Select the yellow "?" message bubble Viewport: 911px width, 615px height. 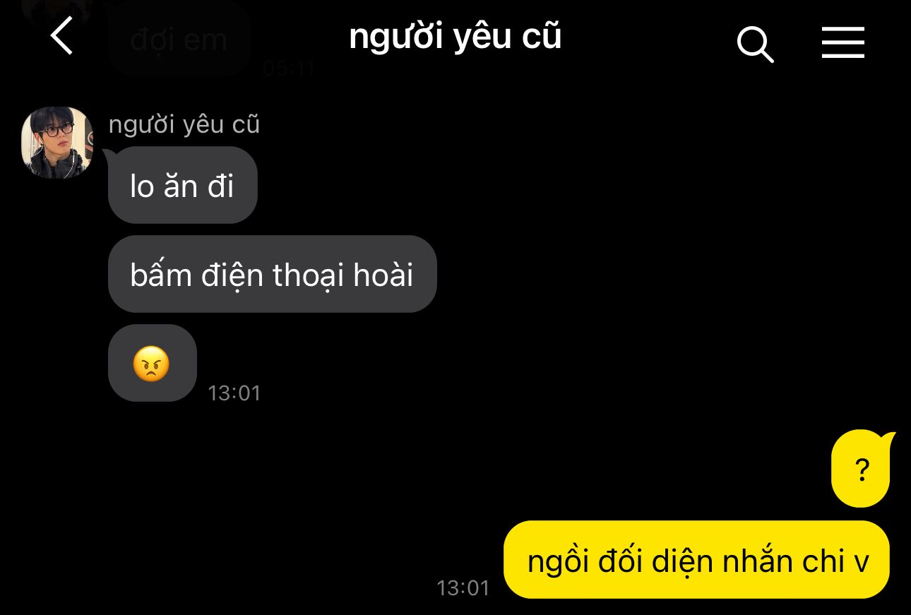[x=862, y=469]
